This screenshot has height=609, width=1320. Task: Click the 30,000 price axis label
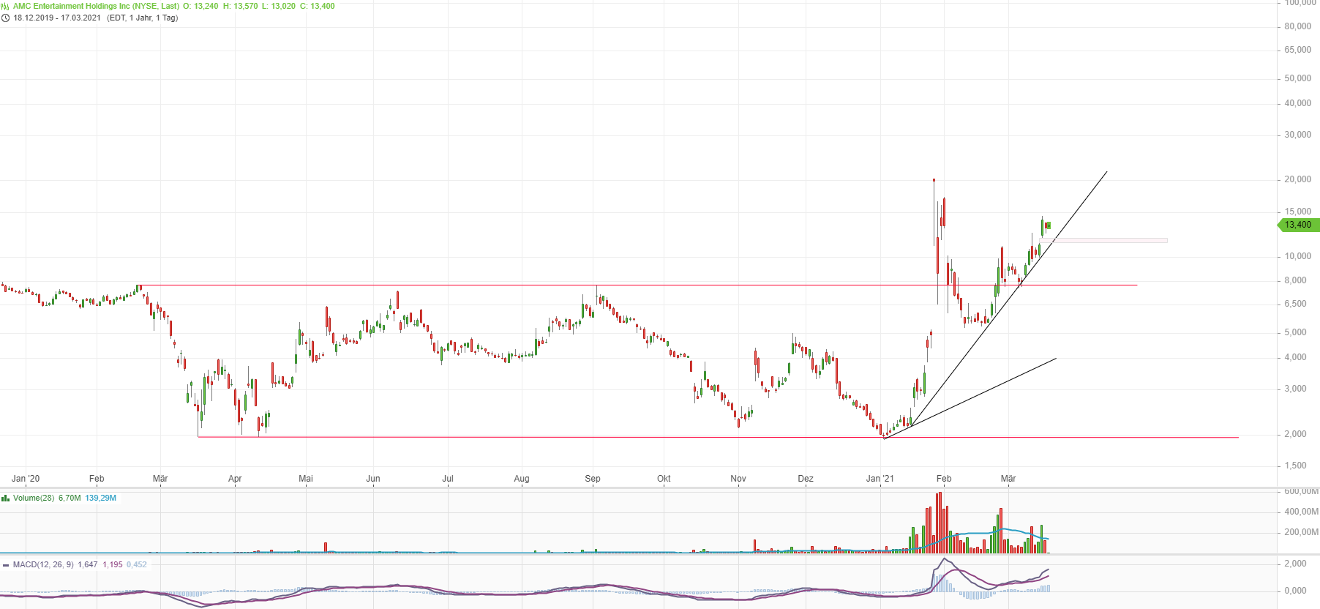pyautogui.click(x=1298, y=135)
